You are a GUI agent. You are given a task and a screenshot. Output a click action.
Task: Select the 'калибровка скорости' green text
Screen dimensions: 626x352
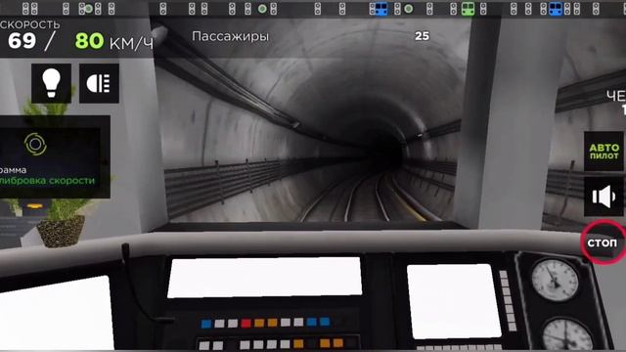pyautogui.click(x=48, y=181)
